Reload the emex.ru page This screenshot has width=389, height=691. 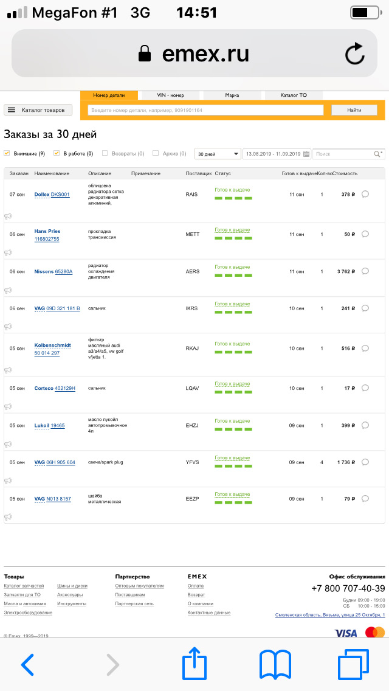(x=354, y=54)
